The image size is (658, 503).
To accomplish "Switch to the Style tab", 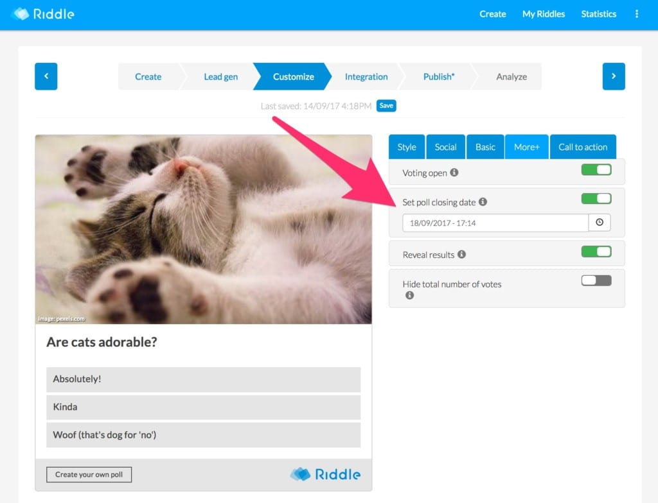I will 407,147.
